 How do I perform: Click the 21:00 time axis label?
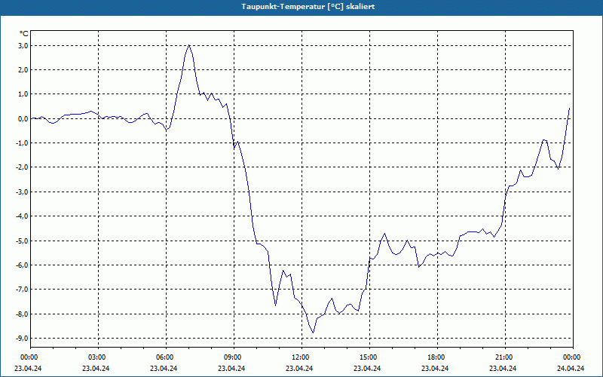point(504,357)
